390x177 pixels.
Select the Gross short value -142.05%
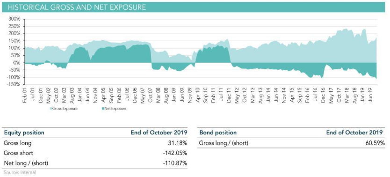[175, 153]
